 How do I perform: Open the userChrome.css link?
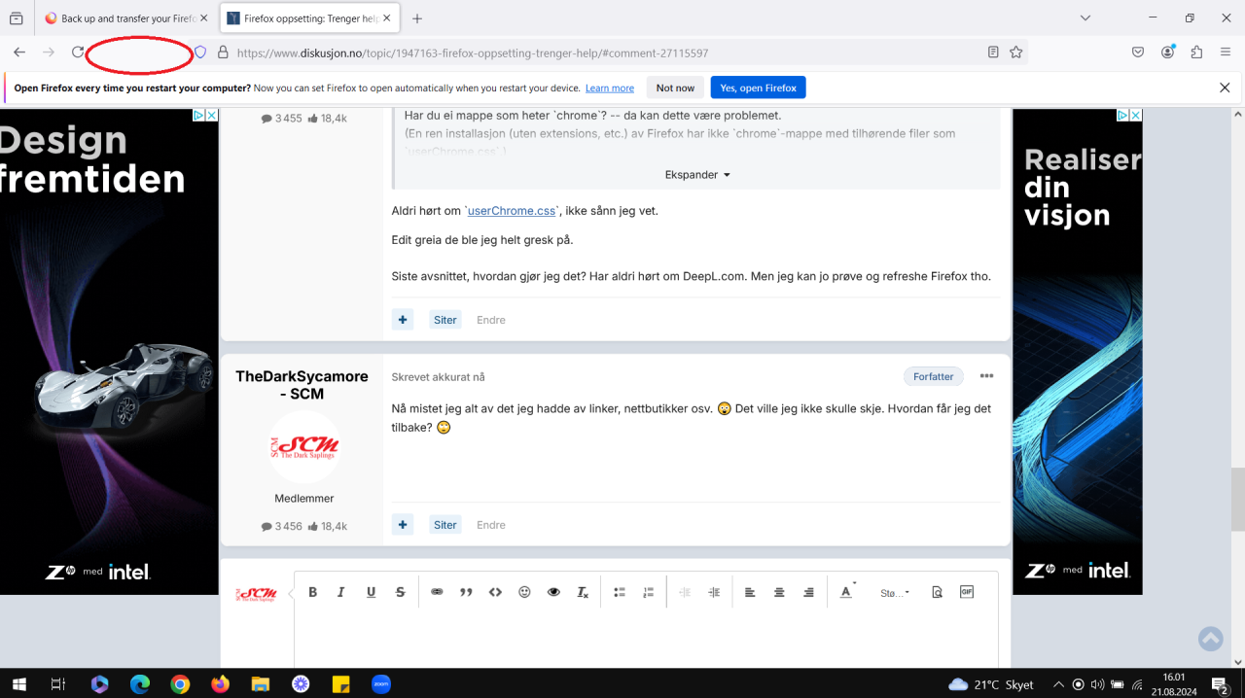click(512, 210)
